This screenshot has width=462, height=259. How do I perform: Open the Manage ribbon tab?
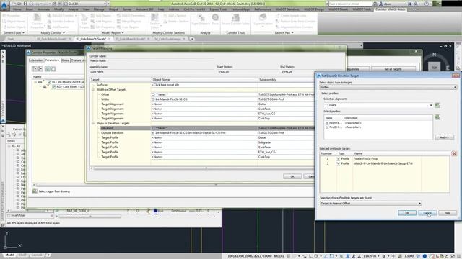click(x=99, y=9)
